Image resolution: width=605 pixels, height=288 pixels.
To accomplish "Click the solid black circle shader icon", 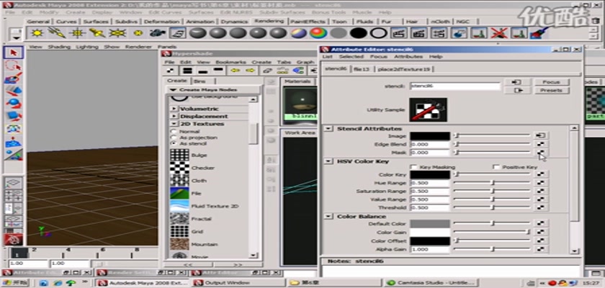I will click(358, 33).
